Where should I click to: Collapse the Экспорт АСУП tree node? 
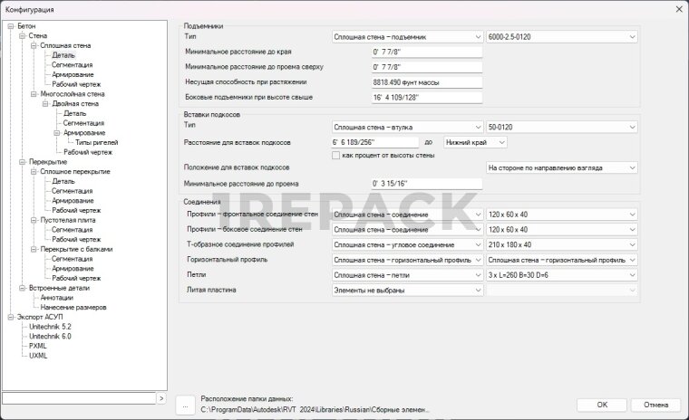[x=11, y=317]
